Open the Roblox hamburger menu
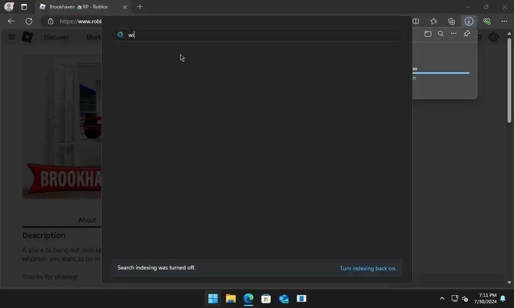Image resolution: width=514 pixels, height=308 pixels. [11, 37]
